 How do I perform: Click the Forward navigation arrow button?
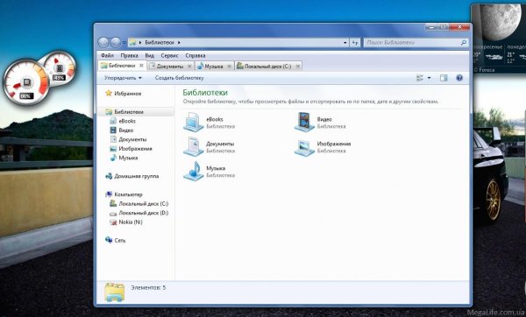pos(116,43)
